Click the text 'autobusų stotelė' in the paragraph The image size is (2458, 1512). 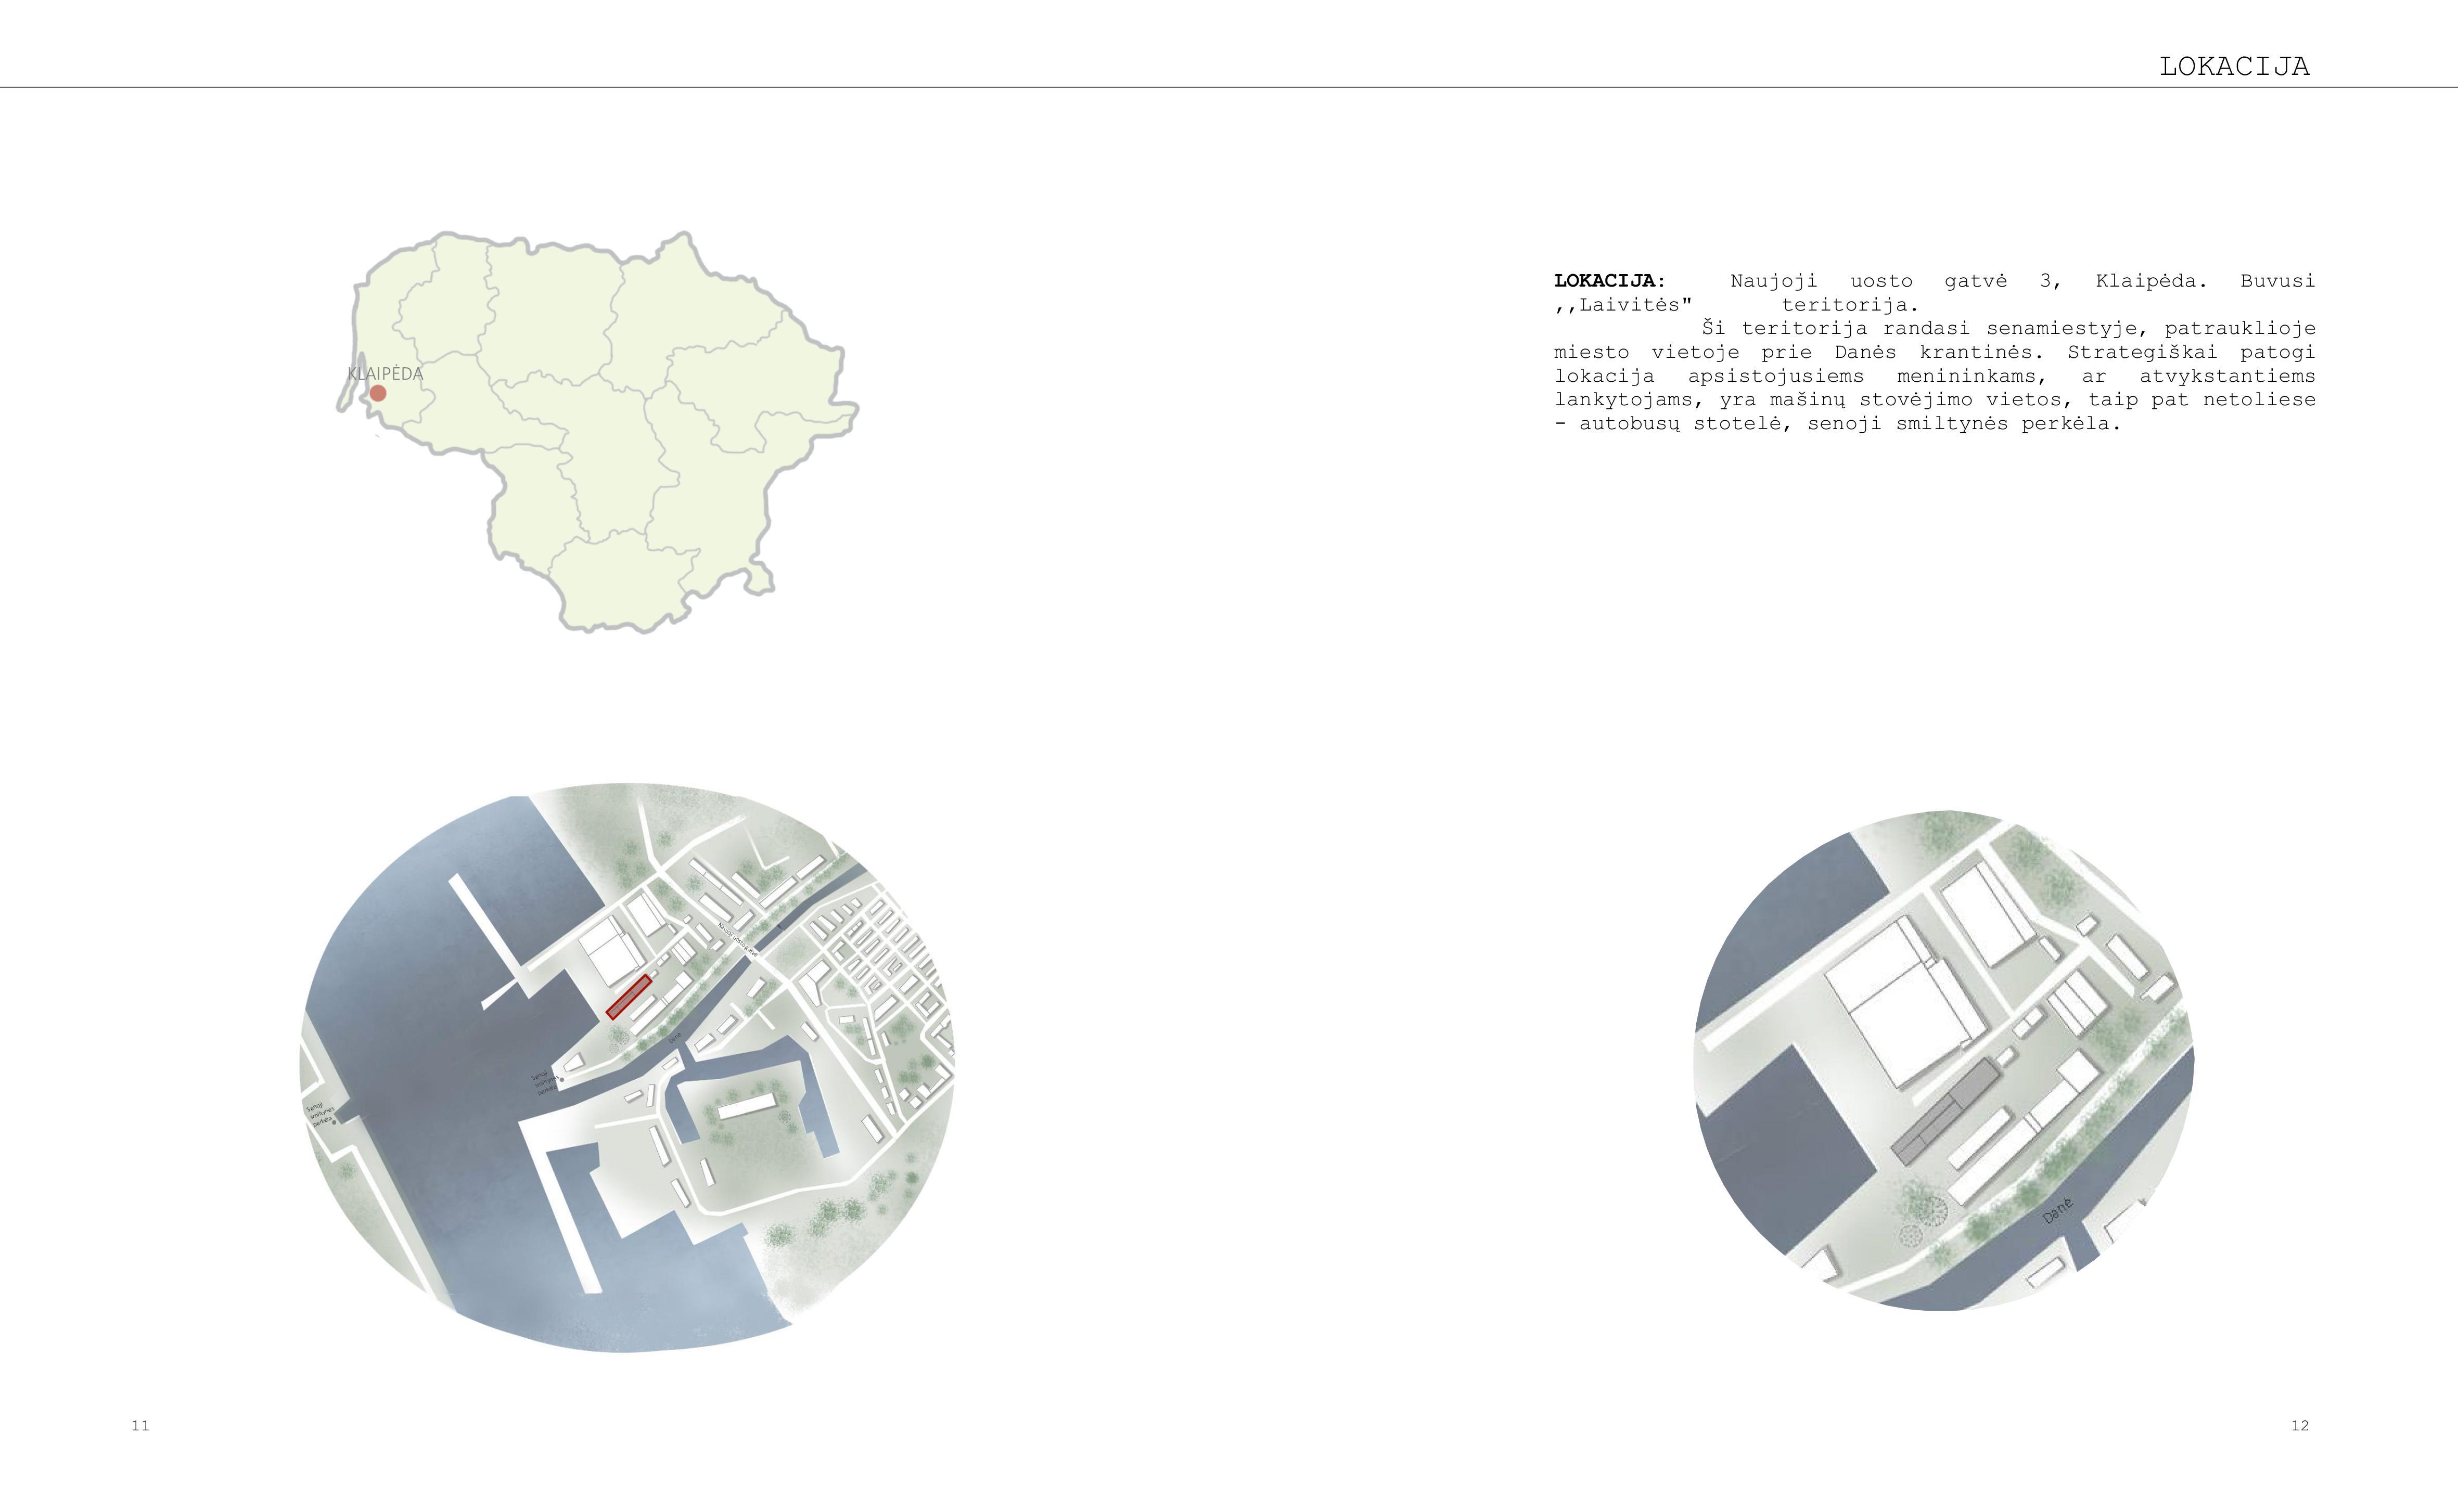(x=1680, y=424)
